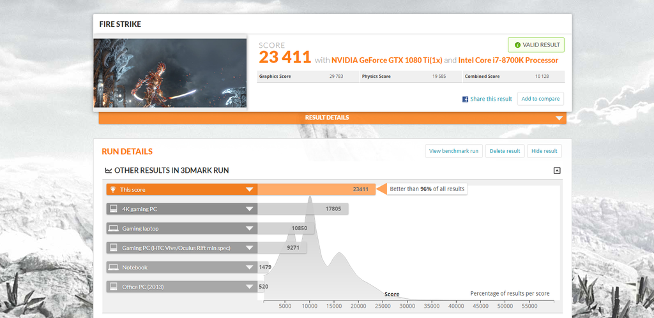The image size is (654, 318).
Task: Click the Percentage of results per score label
Action: click(510, 293)
